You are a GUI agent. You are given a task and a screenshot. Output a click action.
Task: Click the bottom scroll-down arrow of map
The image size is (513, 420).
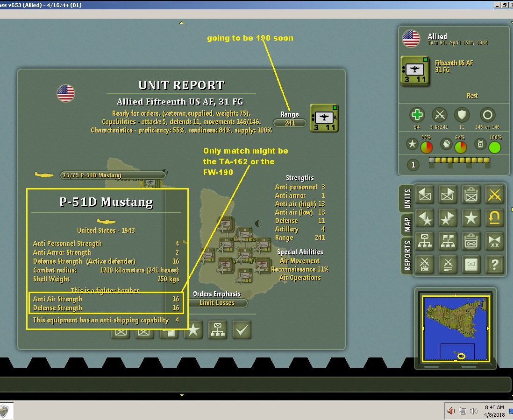coord(182,395)
